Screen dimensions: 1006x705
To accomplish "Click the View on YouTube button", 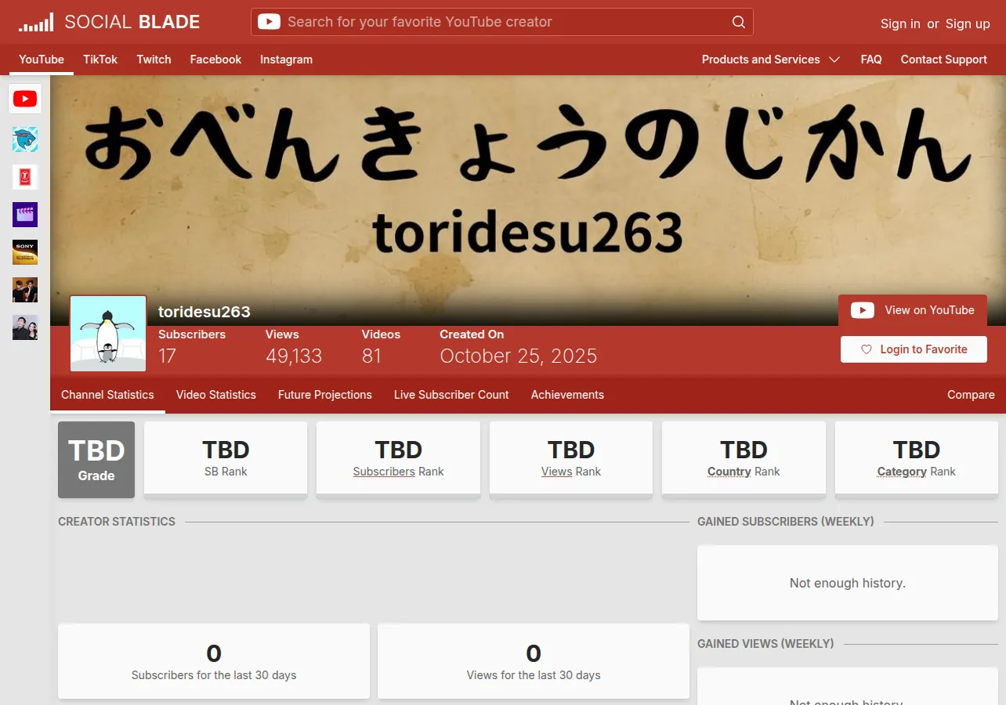I will point(913,310).
